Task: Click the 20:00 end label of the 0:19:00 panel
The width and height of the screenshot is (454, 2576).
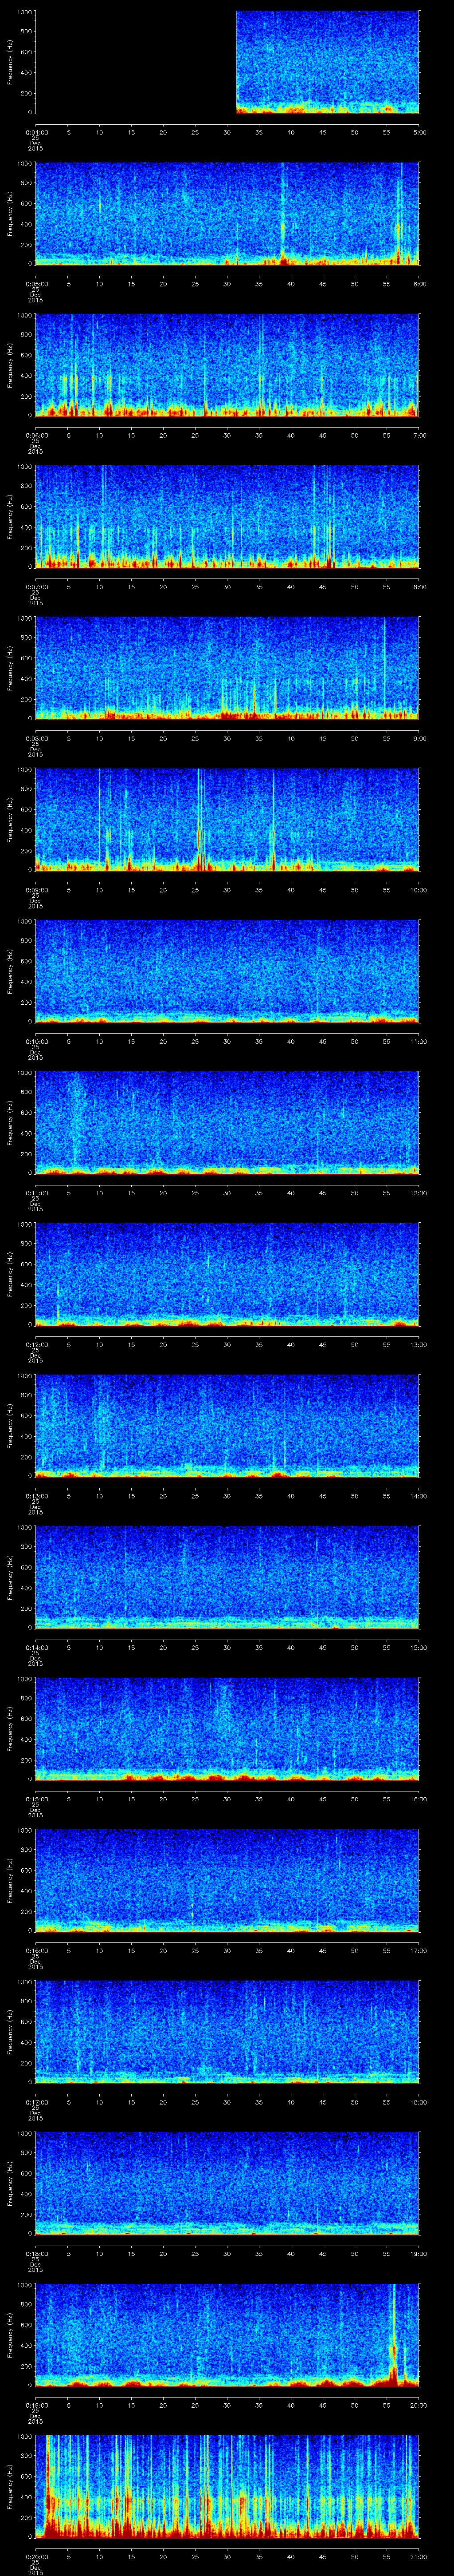Action: pyautogui.click(x=419, y=2405)
